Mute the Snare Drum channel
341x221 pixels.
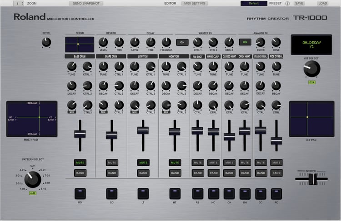(112, 163)
